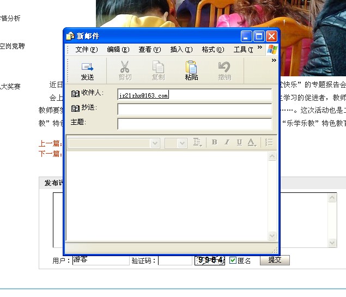Image resolution: width=346 pixels, height=297 pixels.
Task: Uncheck the 匿名 anonymous checkbox
Action: 233,260
